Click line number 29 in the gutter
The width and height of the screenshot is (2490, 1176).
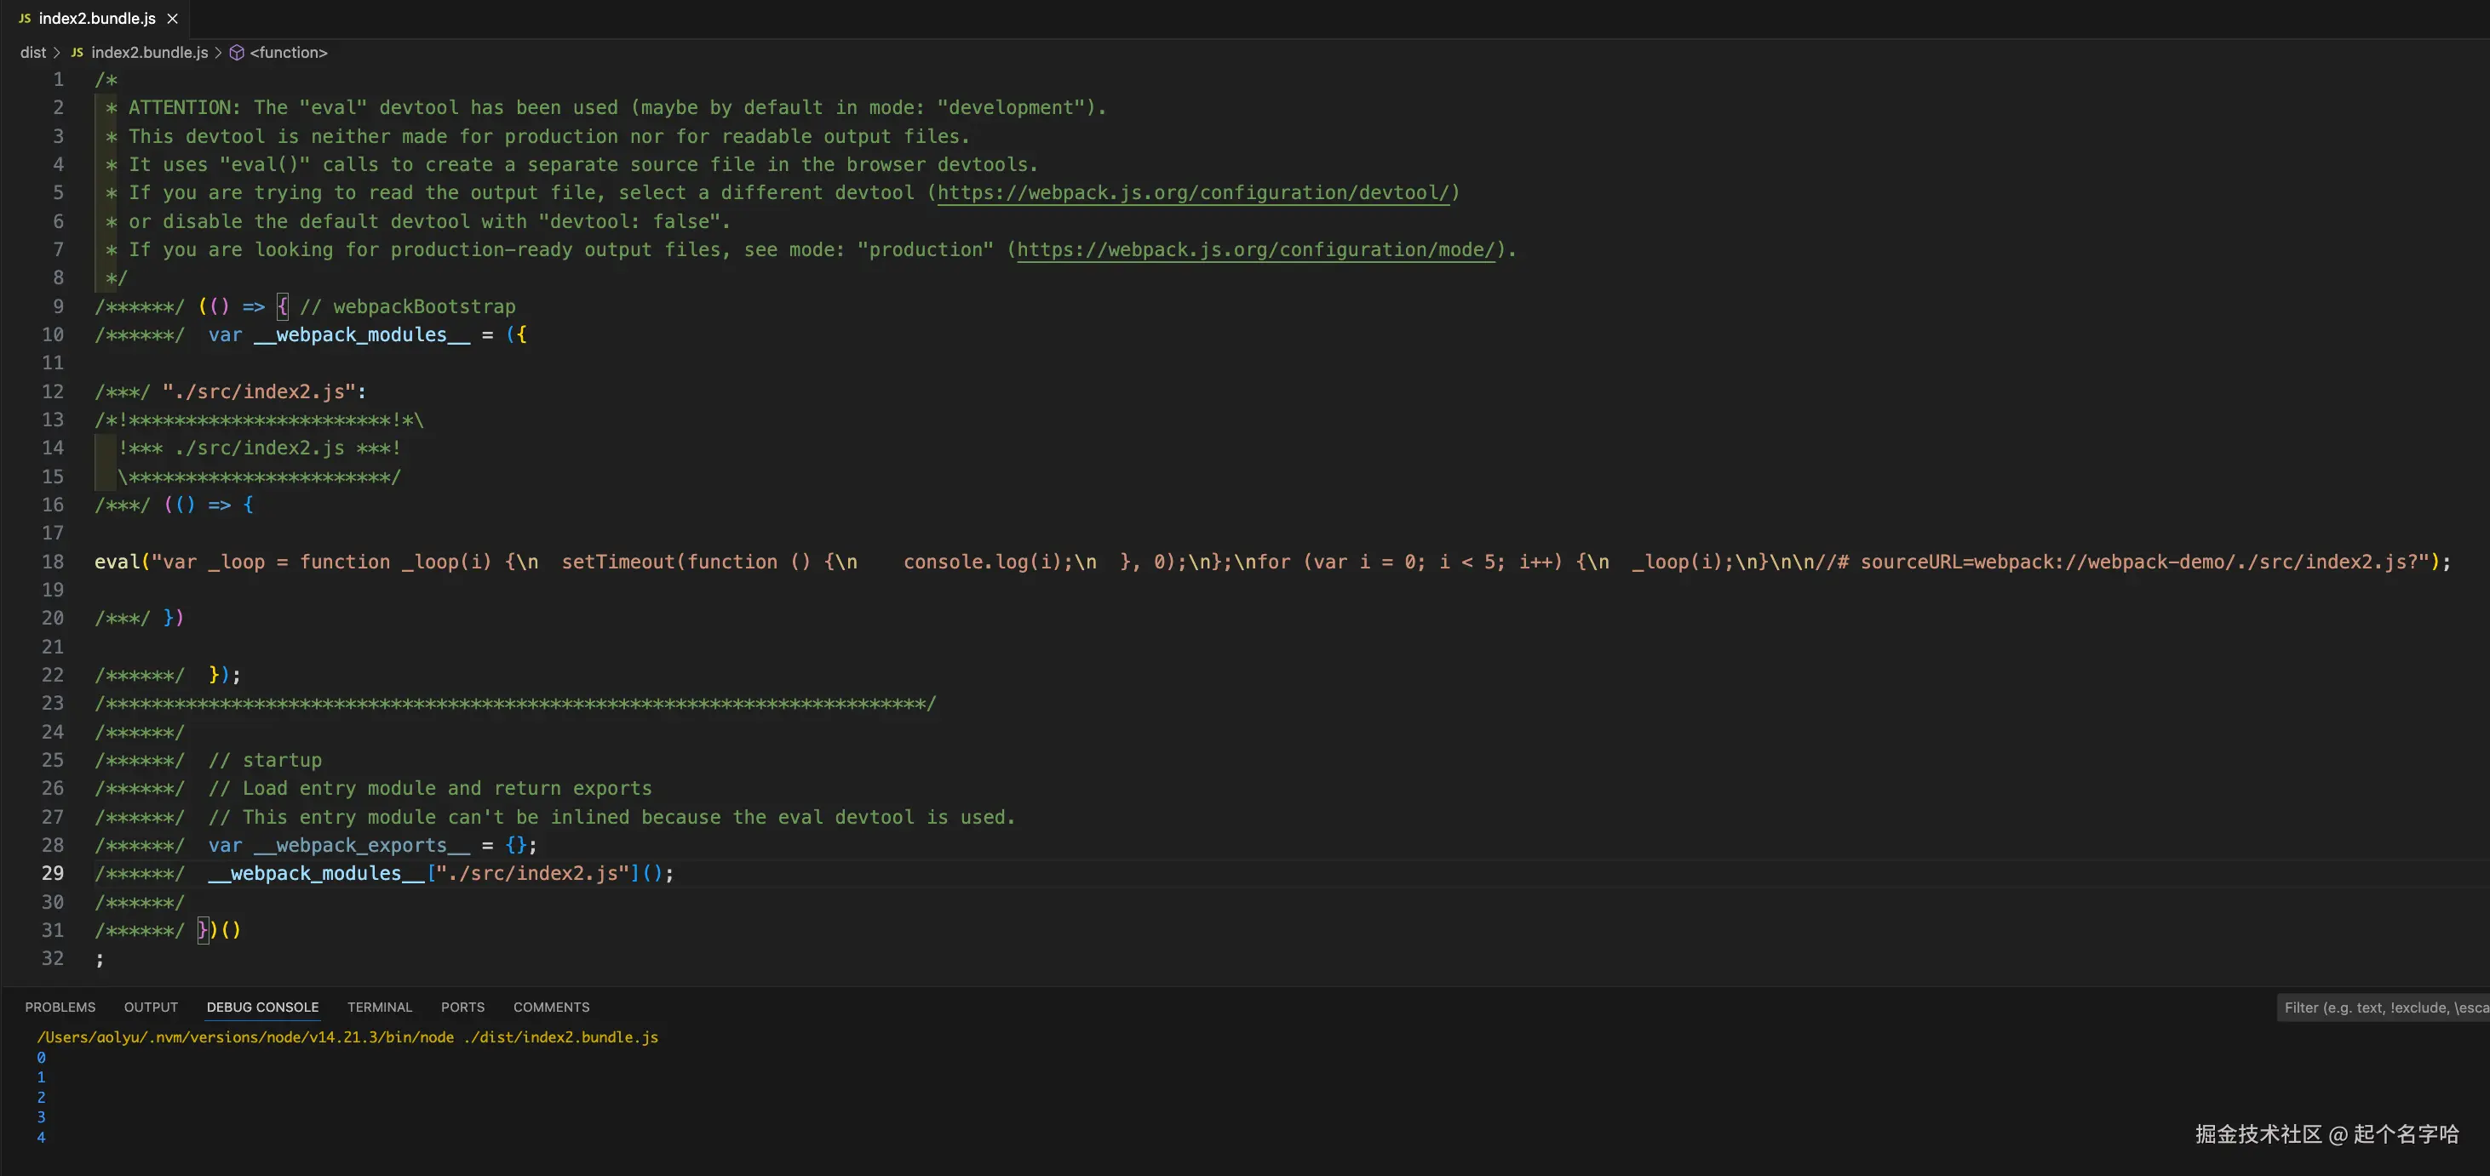(x=52, y=873)
